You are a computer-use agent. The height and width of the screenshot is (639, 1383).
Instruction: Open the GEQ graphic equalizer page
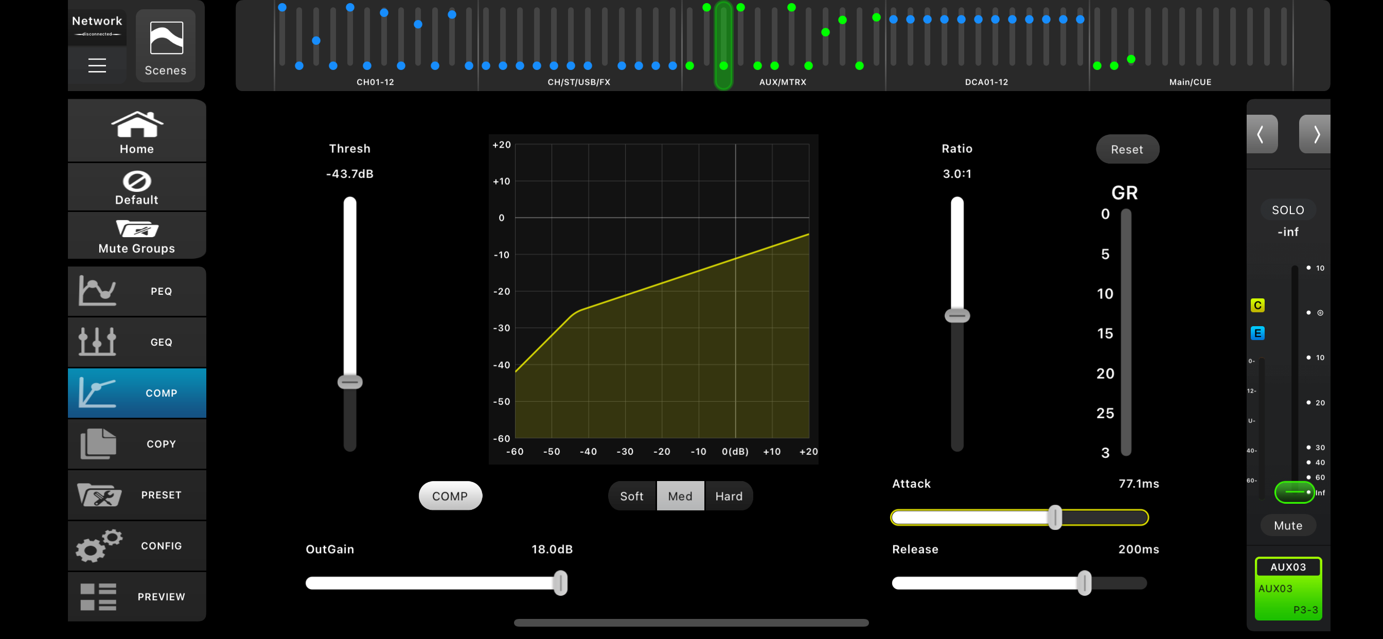(137, 342)
